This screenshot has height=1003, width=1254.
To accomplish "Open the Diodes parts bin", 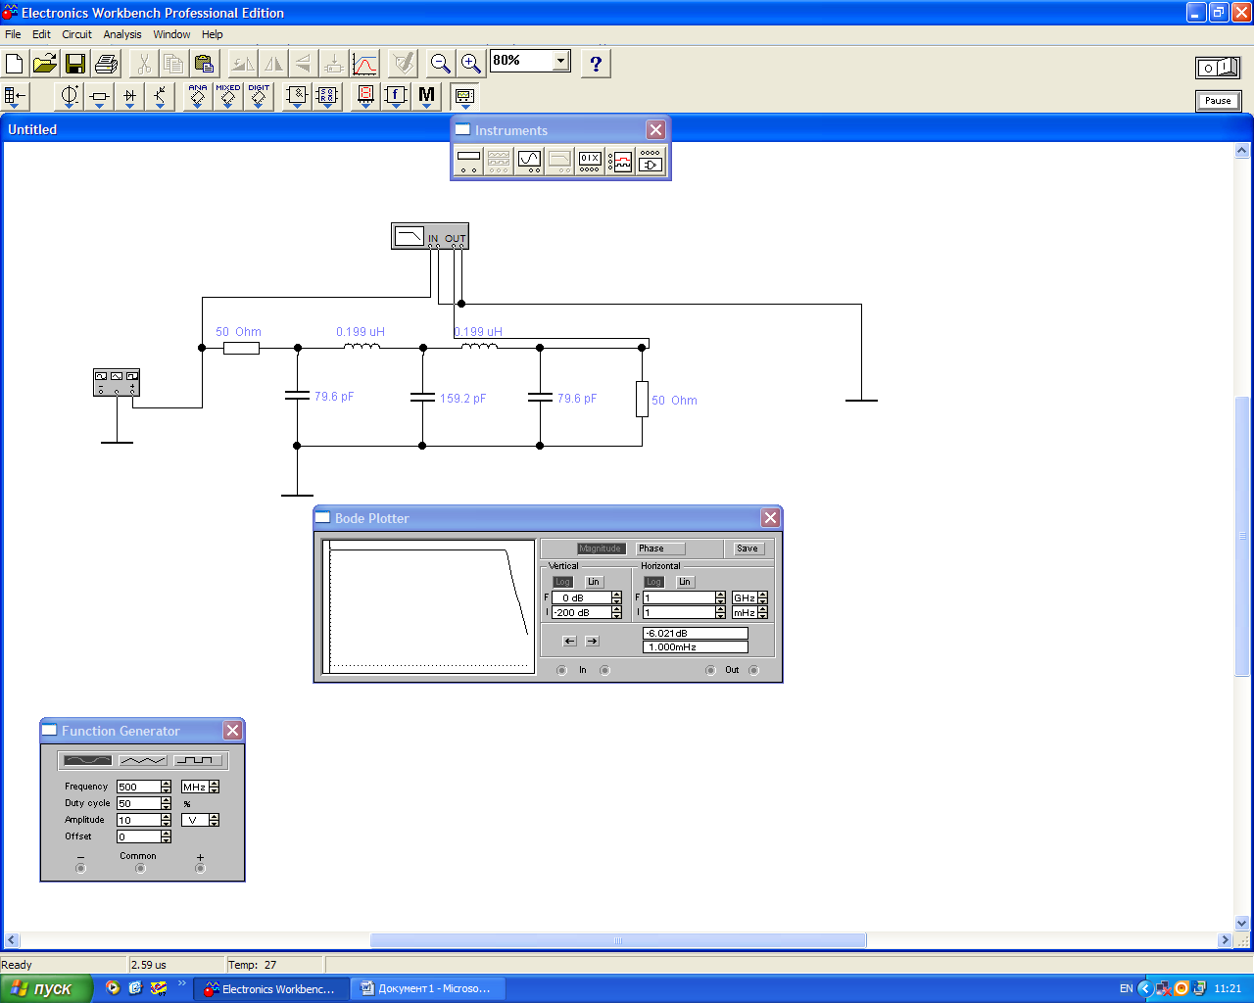I will [x=129, y=96].
